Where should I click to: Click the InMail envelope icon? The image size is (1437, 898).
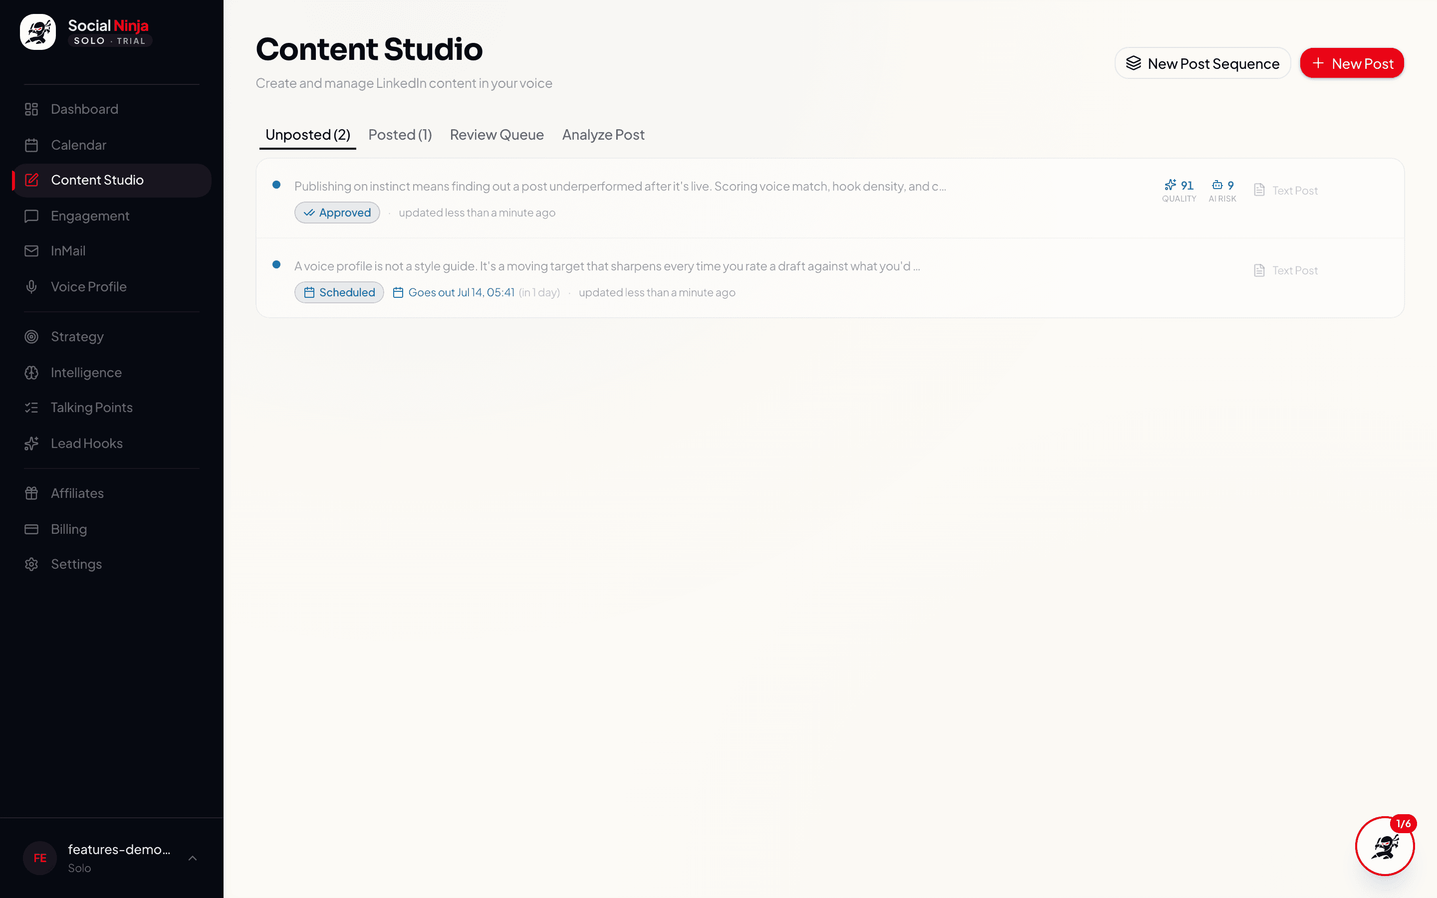[x=31, y=251]
